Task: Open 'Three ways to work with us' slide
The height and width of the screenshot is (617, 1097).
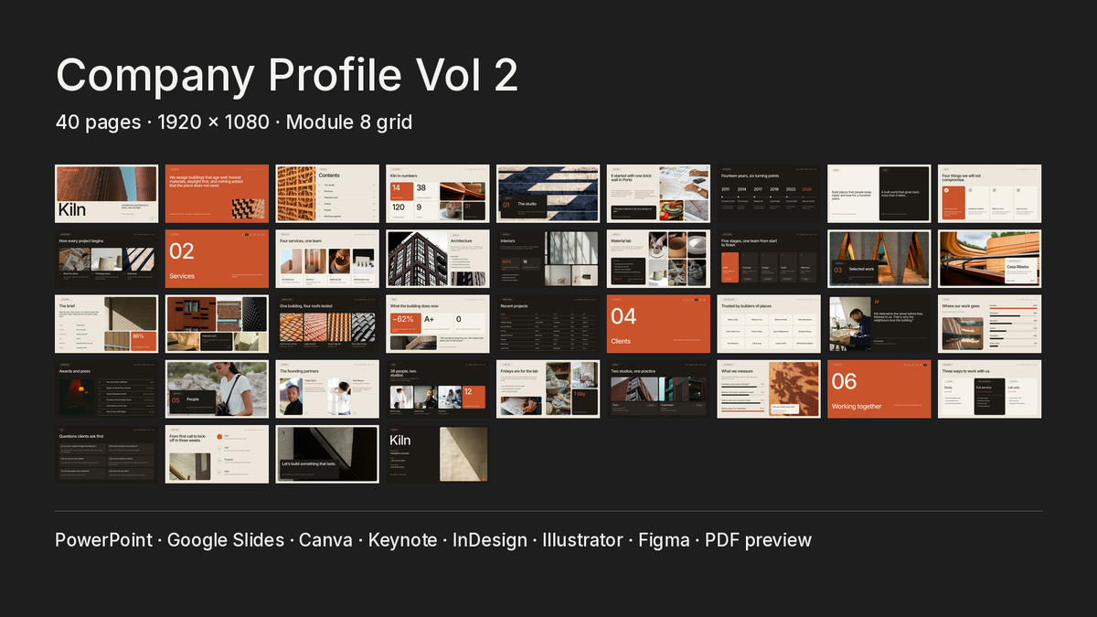Action: pyautogui.click(x=989, y=388)
